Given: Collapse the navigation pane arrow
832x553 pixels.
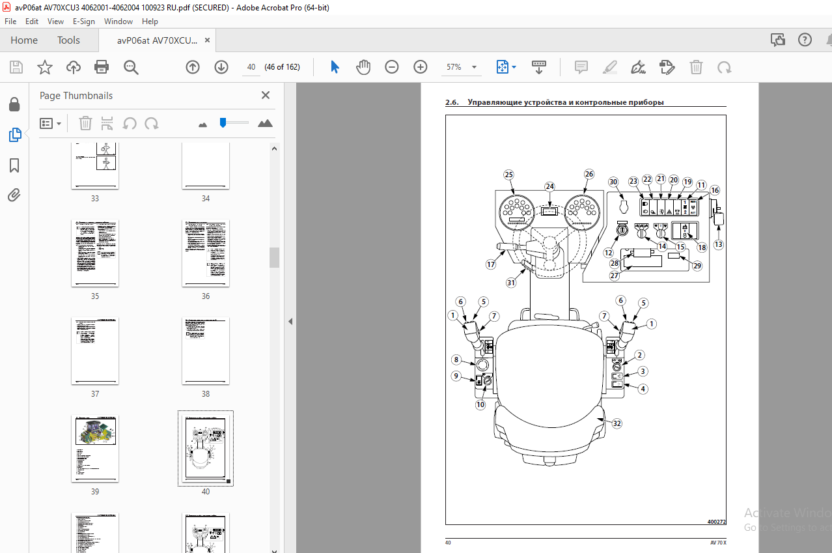Looking at the screenshot, I should [x=290, y=321].
